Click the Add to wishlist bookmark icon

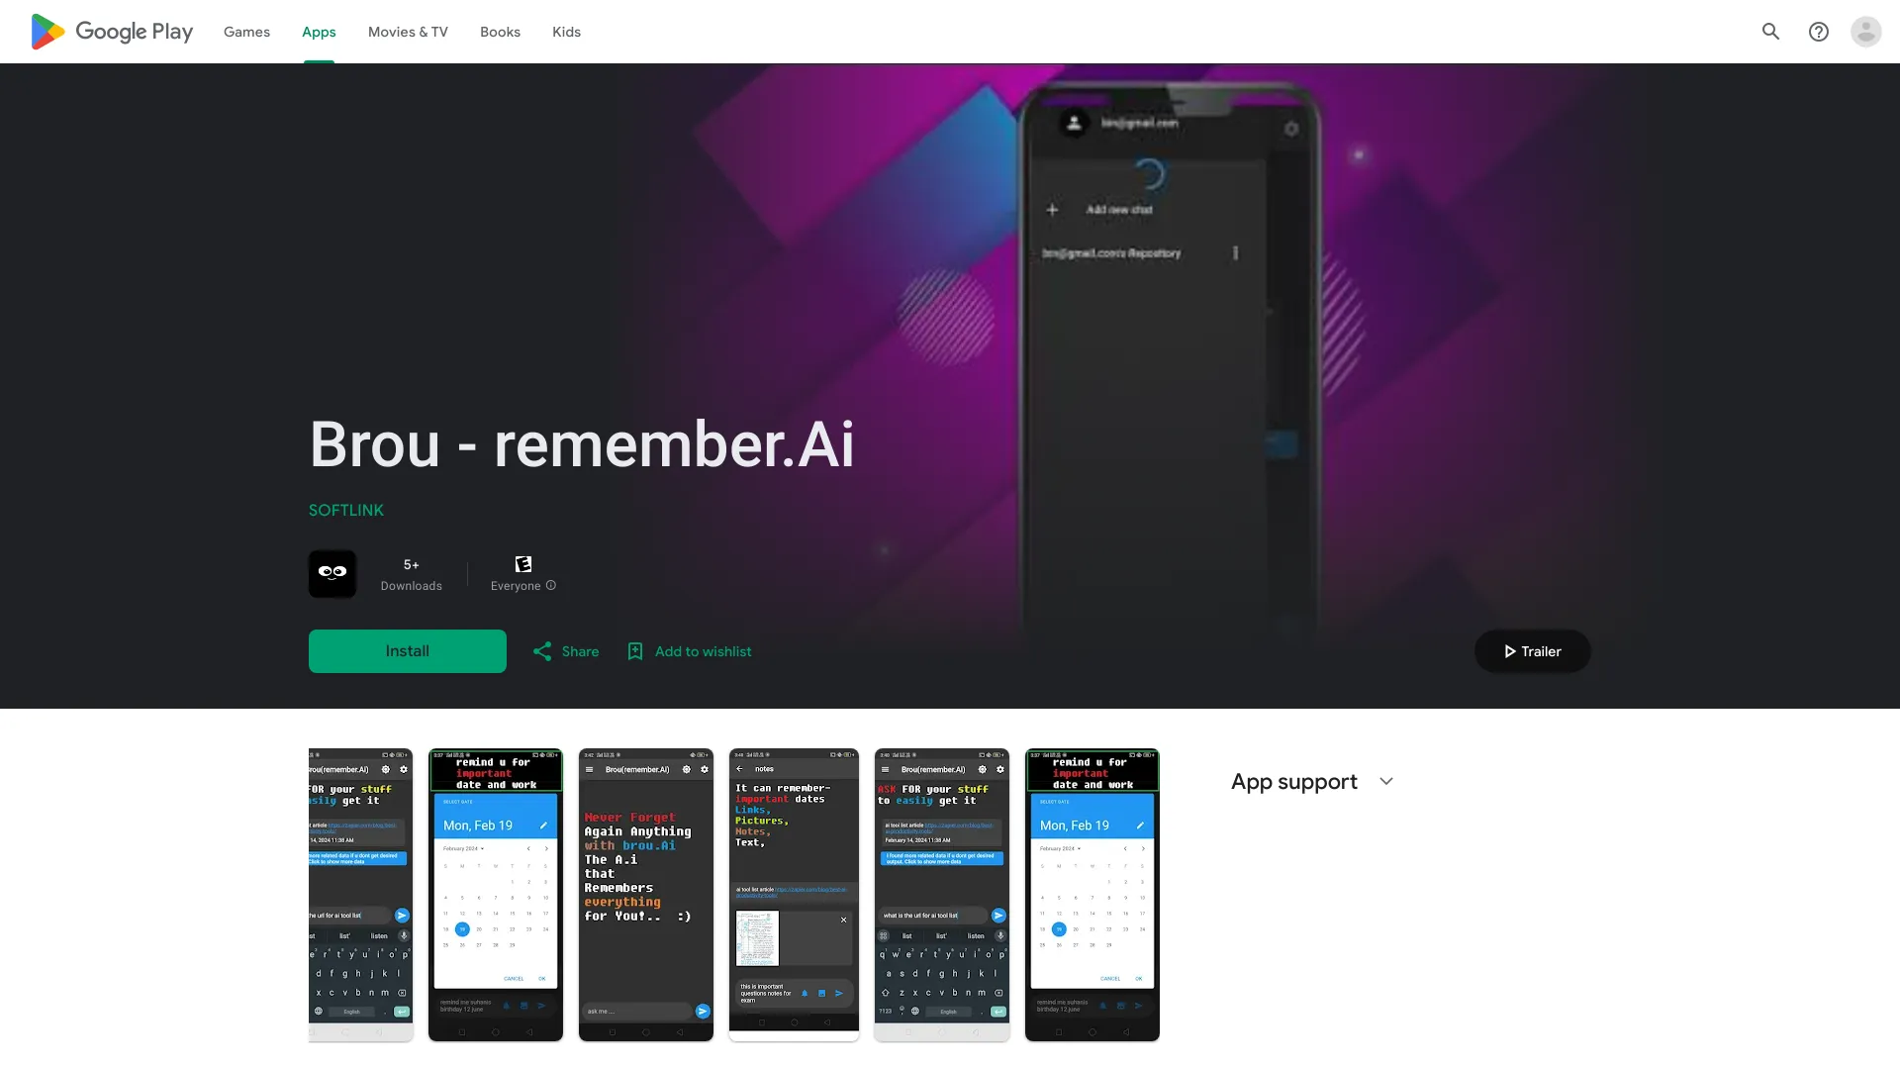click(x=635, y=650)
